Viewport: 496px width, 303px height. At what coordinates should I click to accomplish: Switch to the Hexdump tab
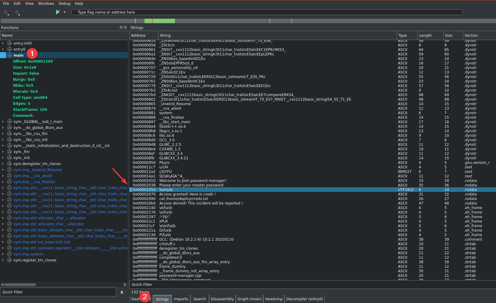(x=274, y=299)
